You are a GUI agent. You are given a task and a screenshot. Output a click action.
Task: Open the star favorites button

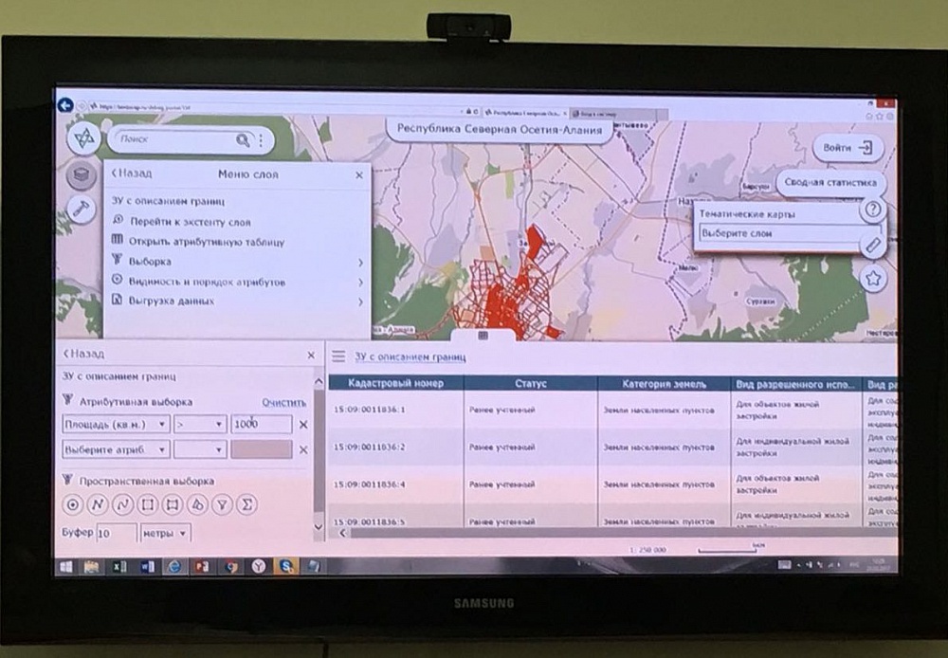[x=873, y=279]
